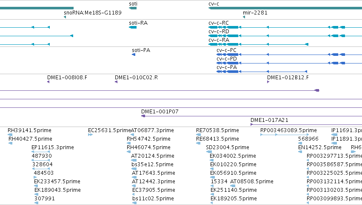The width and height of the screenshot is (362, 205).
Task: Click EST RH46074.5prime
Action: (149, 147)
